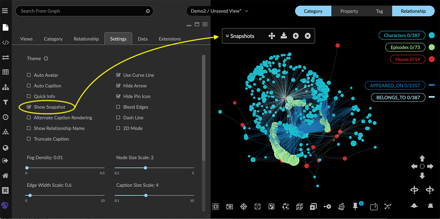Switch to the Extensions tab
The image size is (440, 219).
point(170,39)
